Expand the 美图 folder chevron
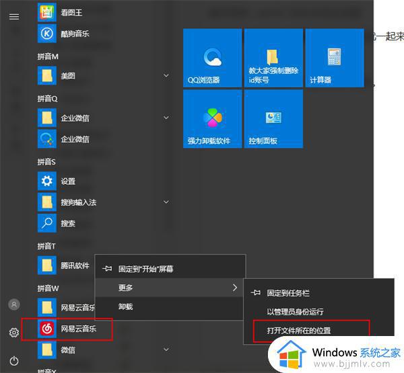This screenshot has width=404, height=373. pyautogui.click(x=166, y=76)
